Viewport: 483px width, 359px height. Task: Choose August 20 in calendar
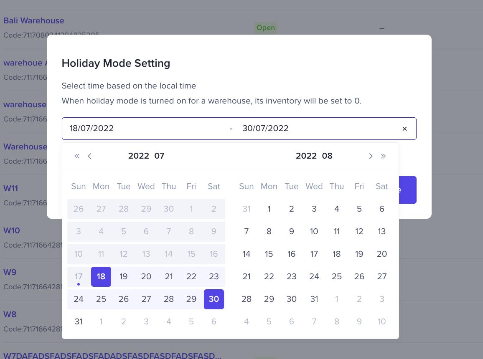point(382,254)
